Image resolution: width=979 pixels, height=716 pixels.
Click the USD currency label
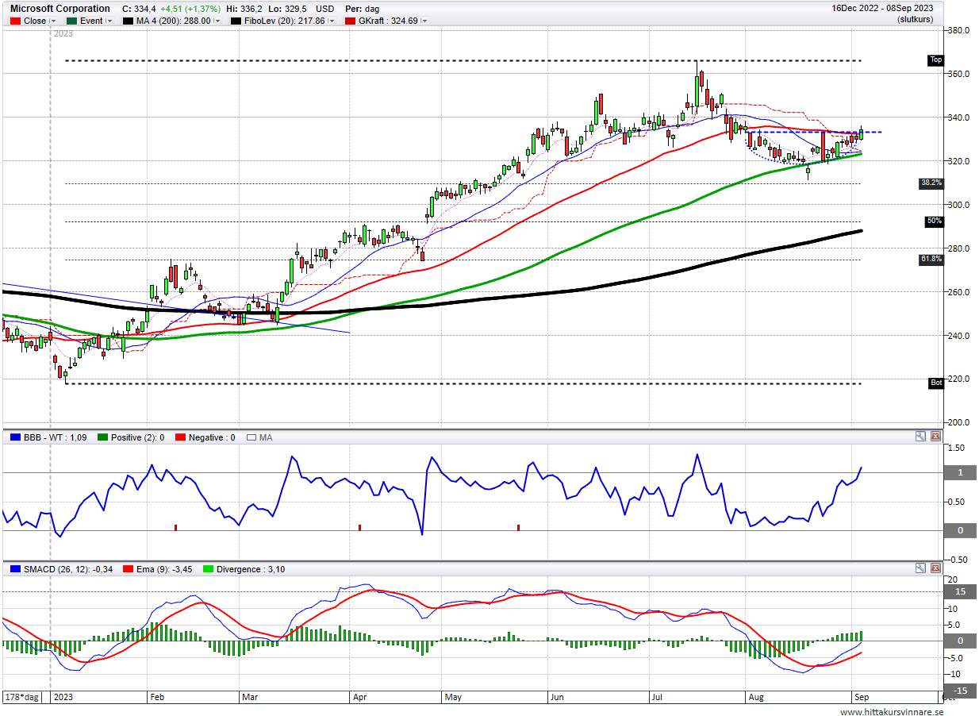(x=325, y=9)
